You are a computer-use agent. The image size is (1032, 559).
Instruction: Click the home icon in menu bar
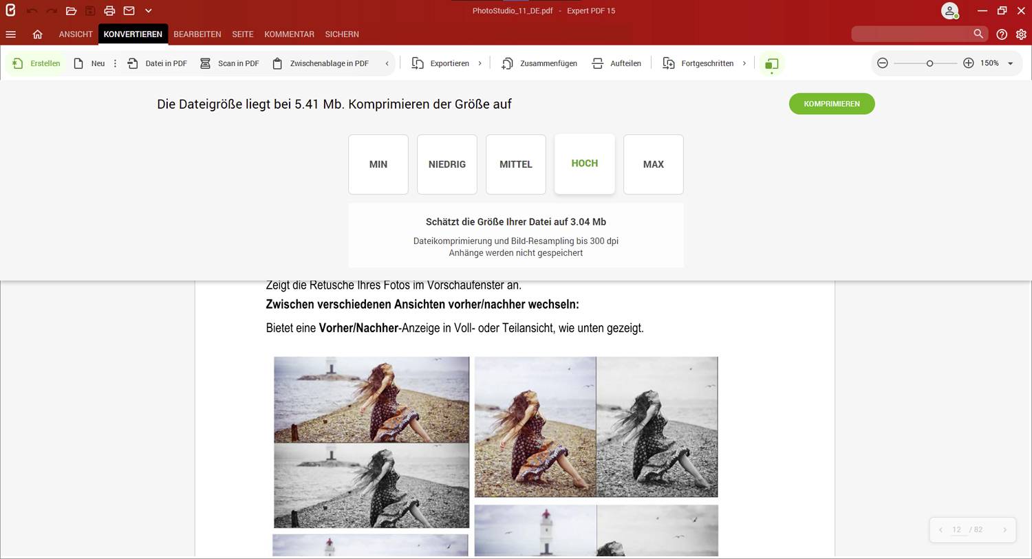[x=38, y=34]
